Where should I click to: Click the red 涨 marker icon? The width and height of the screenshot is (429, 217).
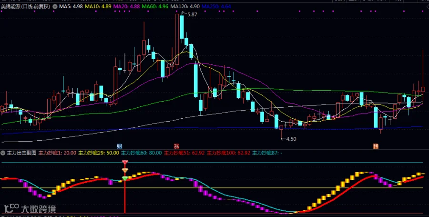[176, 145]
